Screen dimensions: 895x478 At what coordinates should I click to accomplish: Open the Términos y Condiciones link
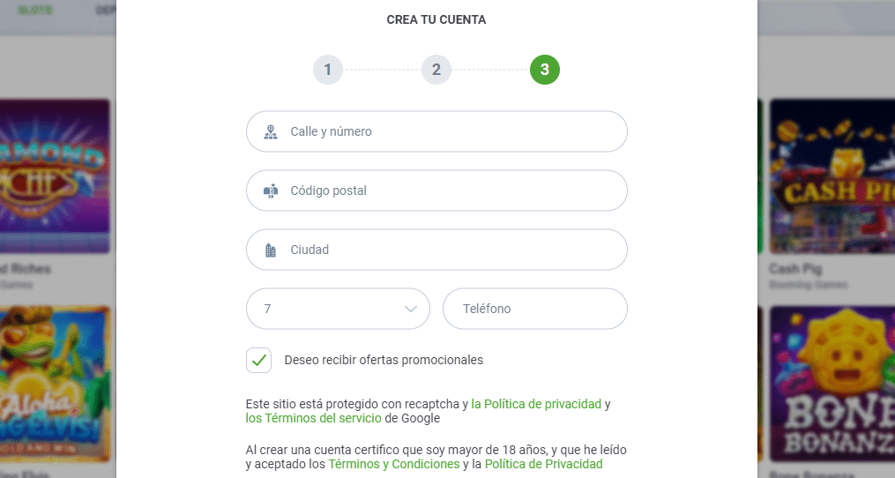pyautogui.click(x=393, y=464)
